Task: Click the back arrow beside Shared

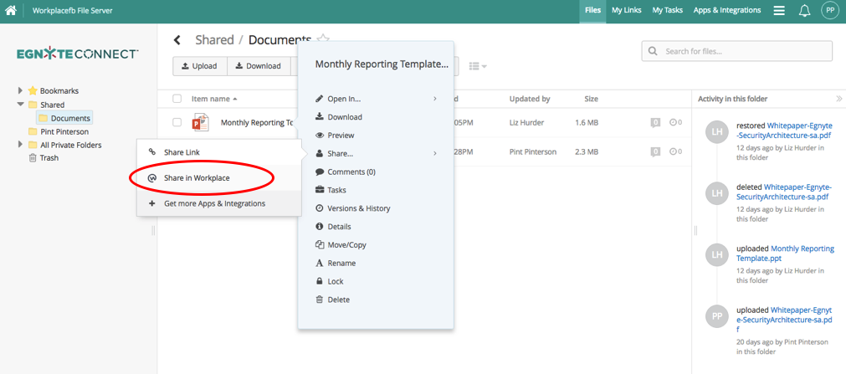Action: click(x=177, y=40)
